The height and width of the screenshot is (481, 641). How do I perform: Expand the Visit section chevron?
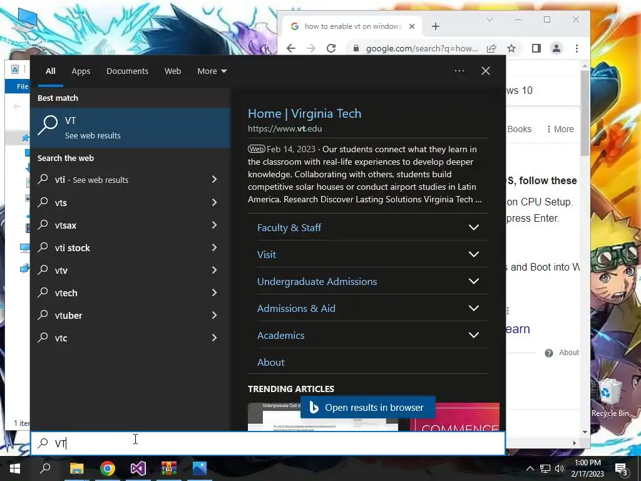pyautogui.click(x=473, y=254)
